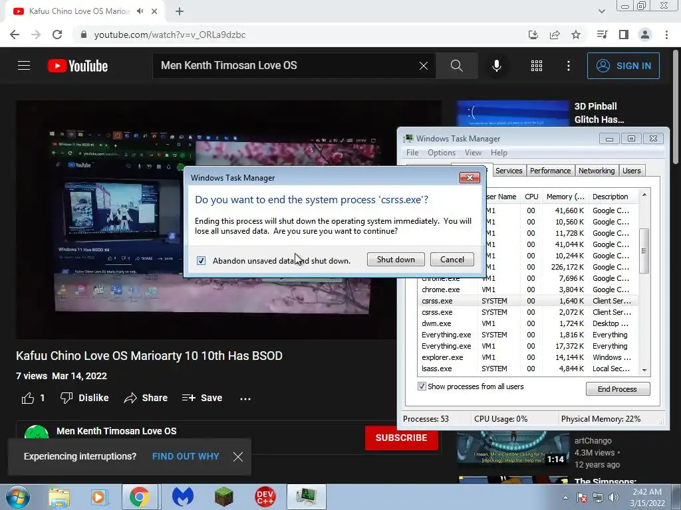Open the File menu in Task Manager
681x510 pixels.
click(x=412, y=153)
